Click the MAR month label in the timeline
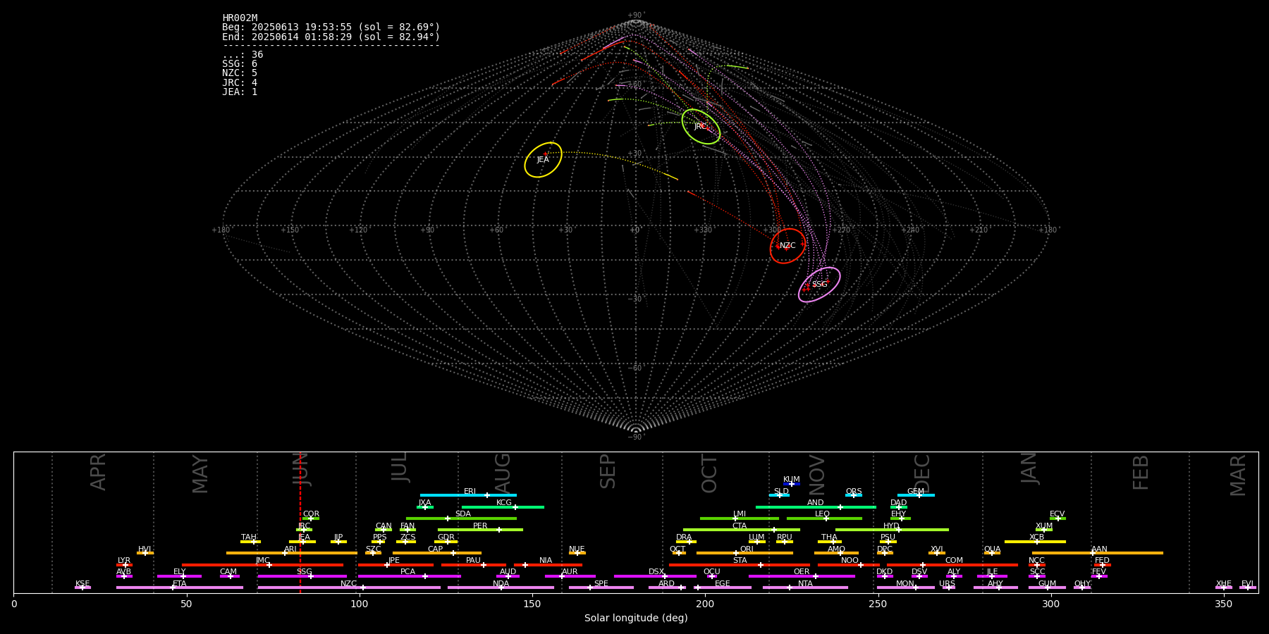This screenshot has width=1269, height=634. pyautogui.click(x=1238, y=475)
